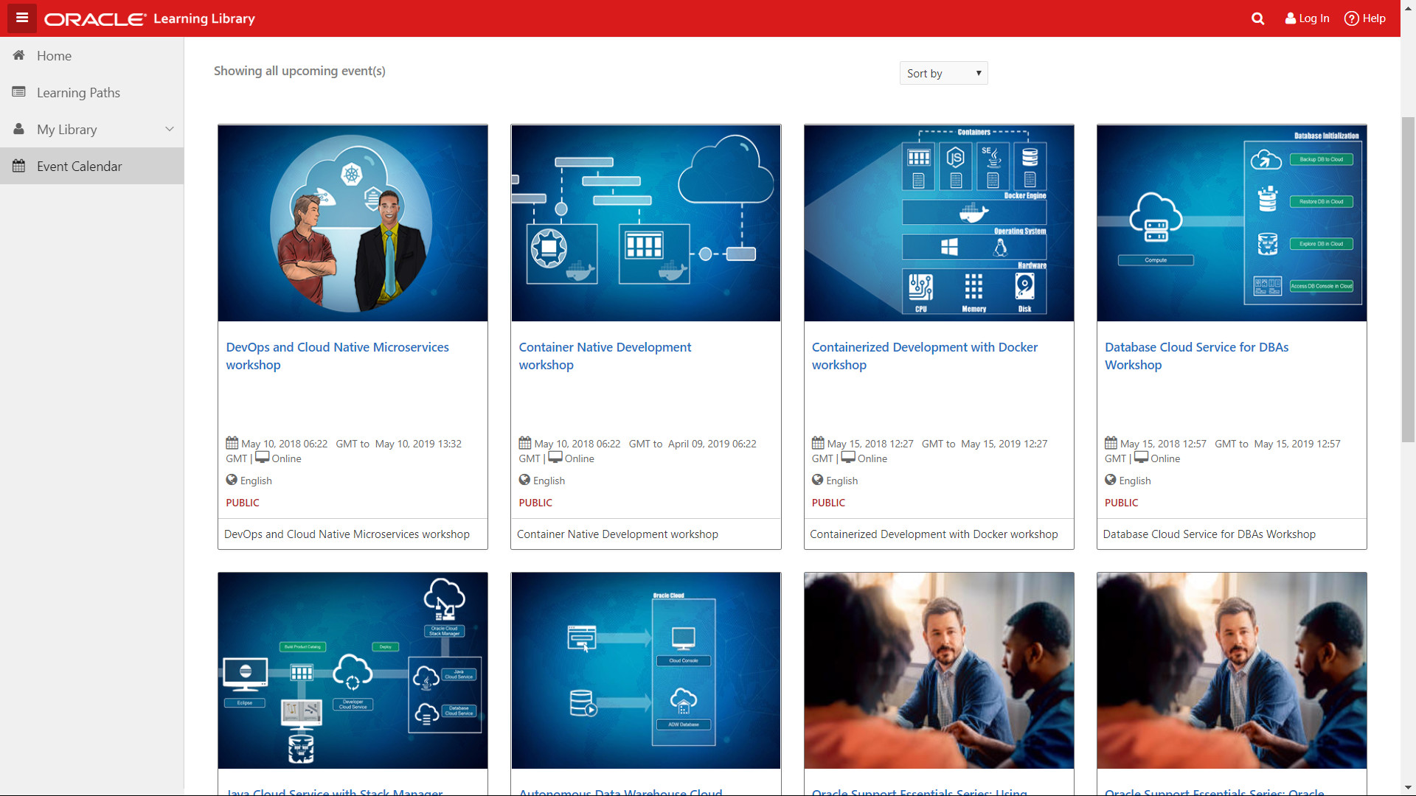Select Learning Paths menu item
Viewport: 1416px width, 796px height.
[78, 92]
